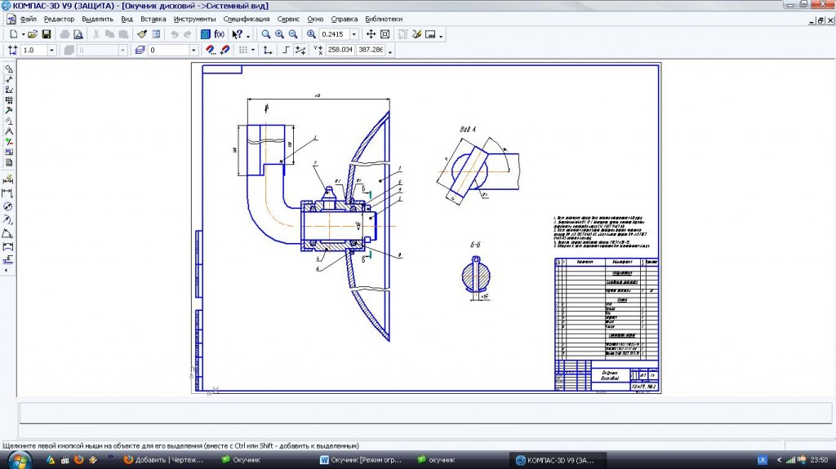The width and height of the screenshot is (836, 469).
Task: Click the height dimension tool icon
Action: (x=8, y=259)
